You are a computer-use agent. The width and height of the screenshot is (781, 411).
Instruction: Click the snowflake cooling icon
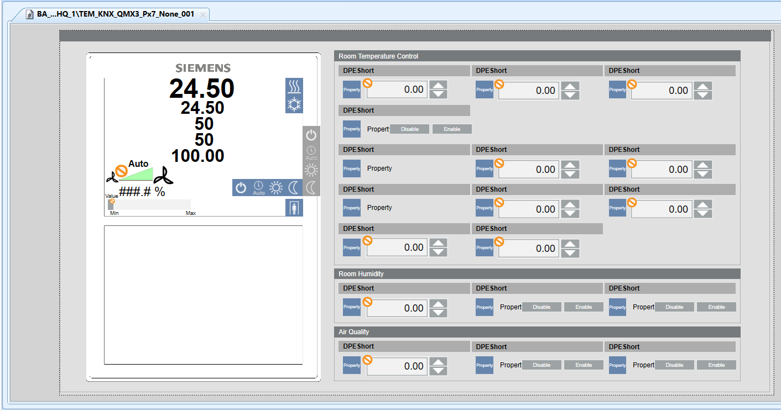click(x=294, y=104)
